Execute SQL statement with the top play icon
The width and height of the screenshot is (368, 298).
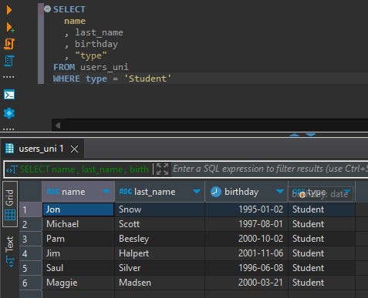[9, 10]
